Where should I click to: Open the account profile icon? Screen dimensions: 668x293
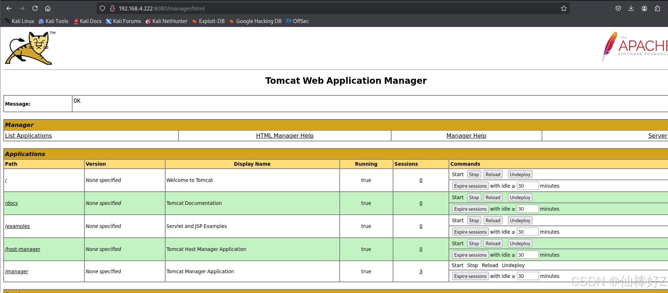(644, 8)
